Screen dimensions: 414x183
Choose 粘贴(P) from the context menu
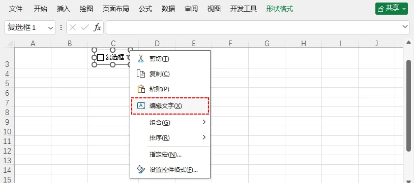[x=170, y=89]
